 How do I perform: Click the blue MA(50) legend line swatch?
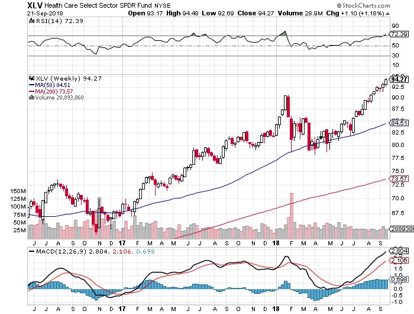tap(31, 85)
